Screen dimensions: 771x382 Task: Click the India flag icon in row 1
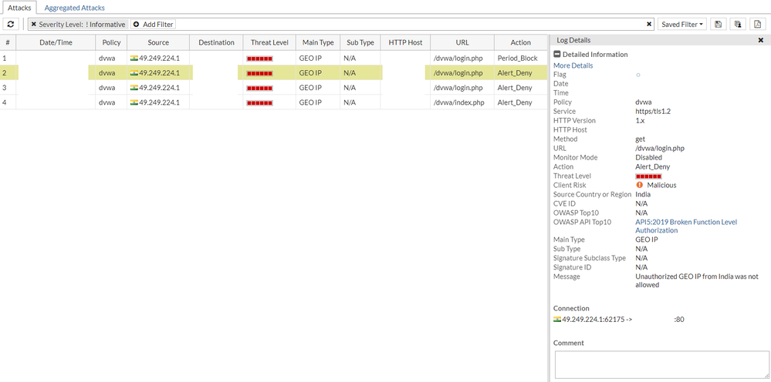click(134, 58)
